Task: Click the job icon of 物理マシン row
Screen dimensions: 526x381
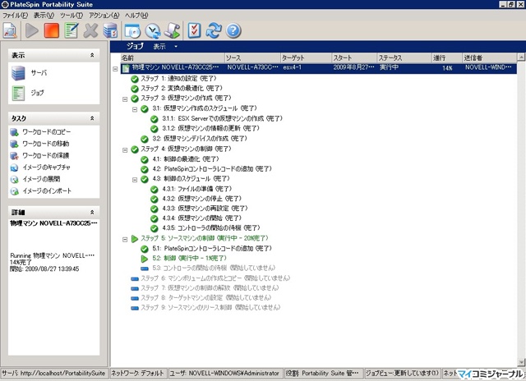Action: (x=126, y=68)
